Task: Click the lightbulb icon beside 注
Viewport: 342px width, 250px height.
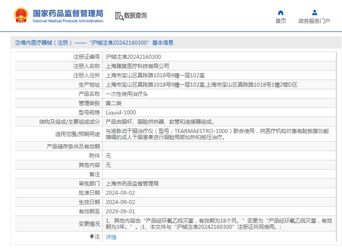Action: (92, 236)
